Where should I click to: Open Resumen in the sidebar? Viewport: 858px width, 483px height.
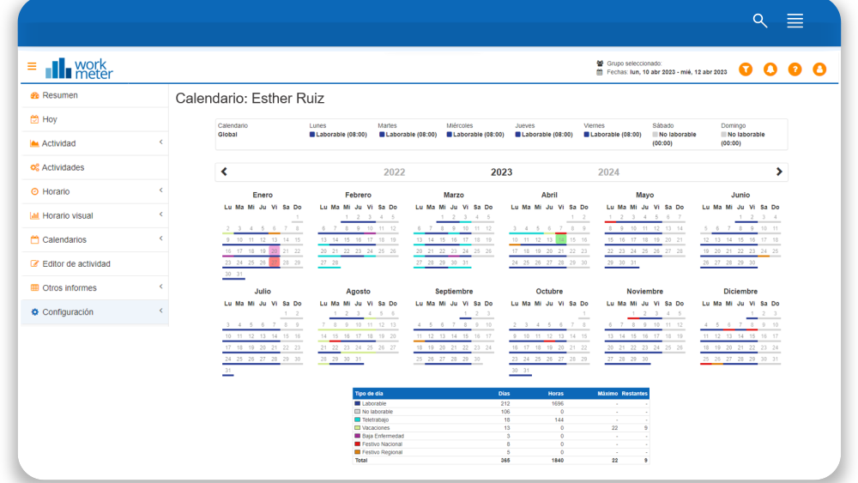coord(60,95)
